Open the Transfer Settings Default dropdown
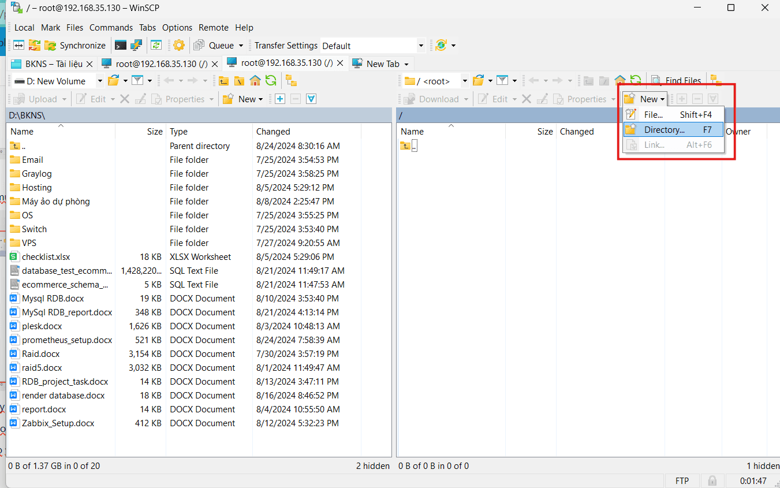The height and width of the screenshot is (488, 780). coord(420,45)
